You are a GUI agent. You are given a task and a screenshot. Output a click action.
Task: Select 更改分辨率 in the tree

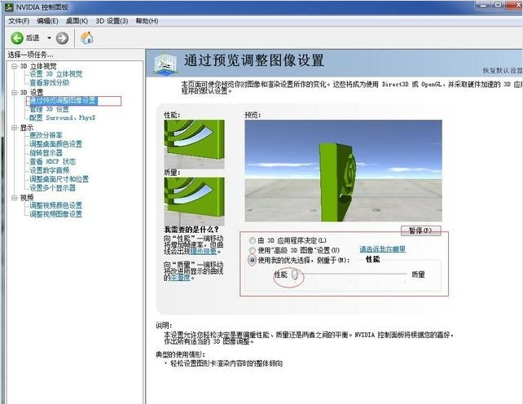coord(46,135)
